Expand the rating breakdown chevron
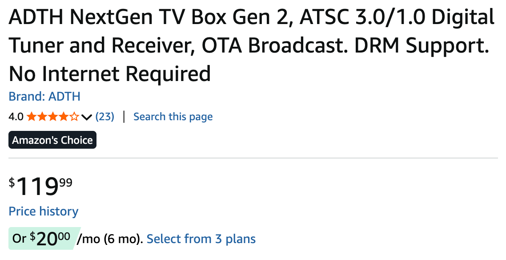Image resolution: width=506 pixels, height=260 pixels. click(87, 118)
